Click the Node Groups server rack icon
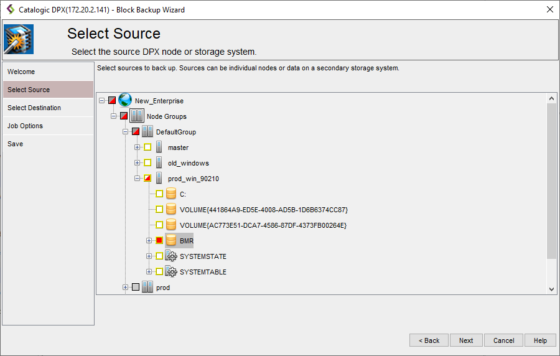 pyautogui.click(x=137, y=116)
